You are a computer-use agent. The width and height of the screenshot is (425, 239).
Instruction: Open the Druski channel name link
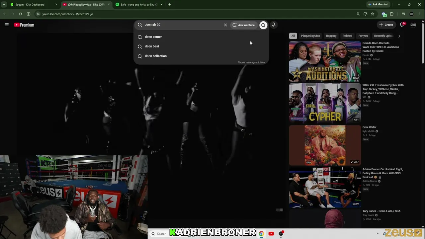366,55
